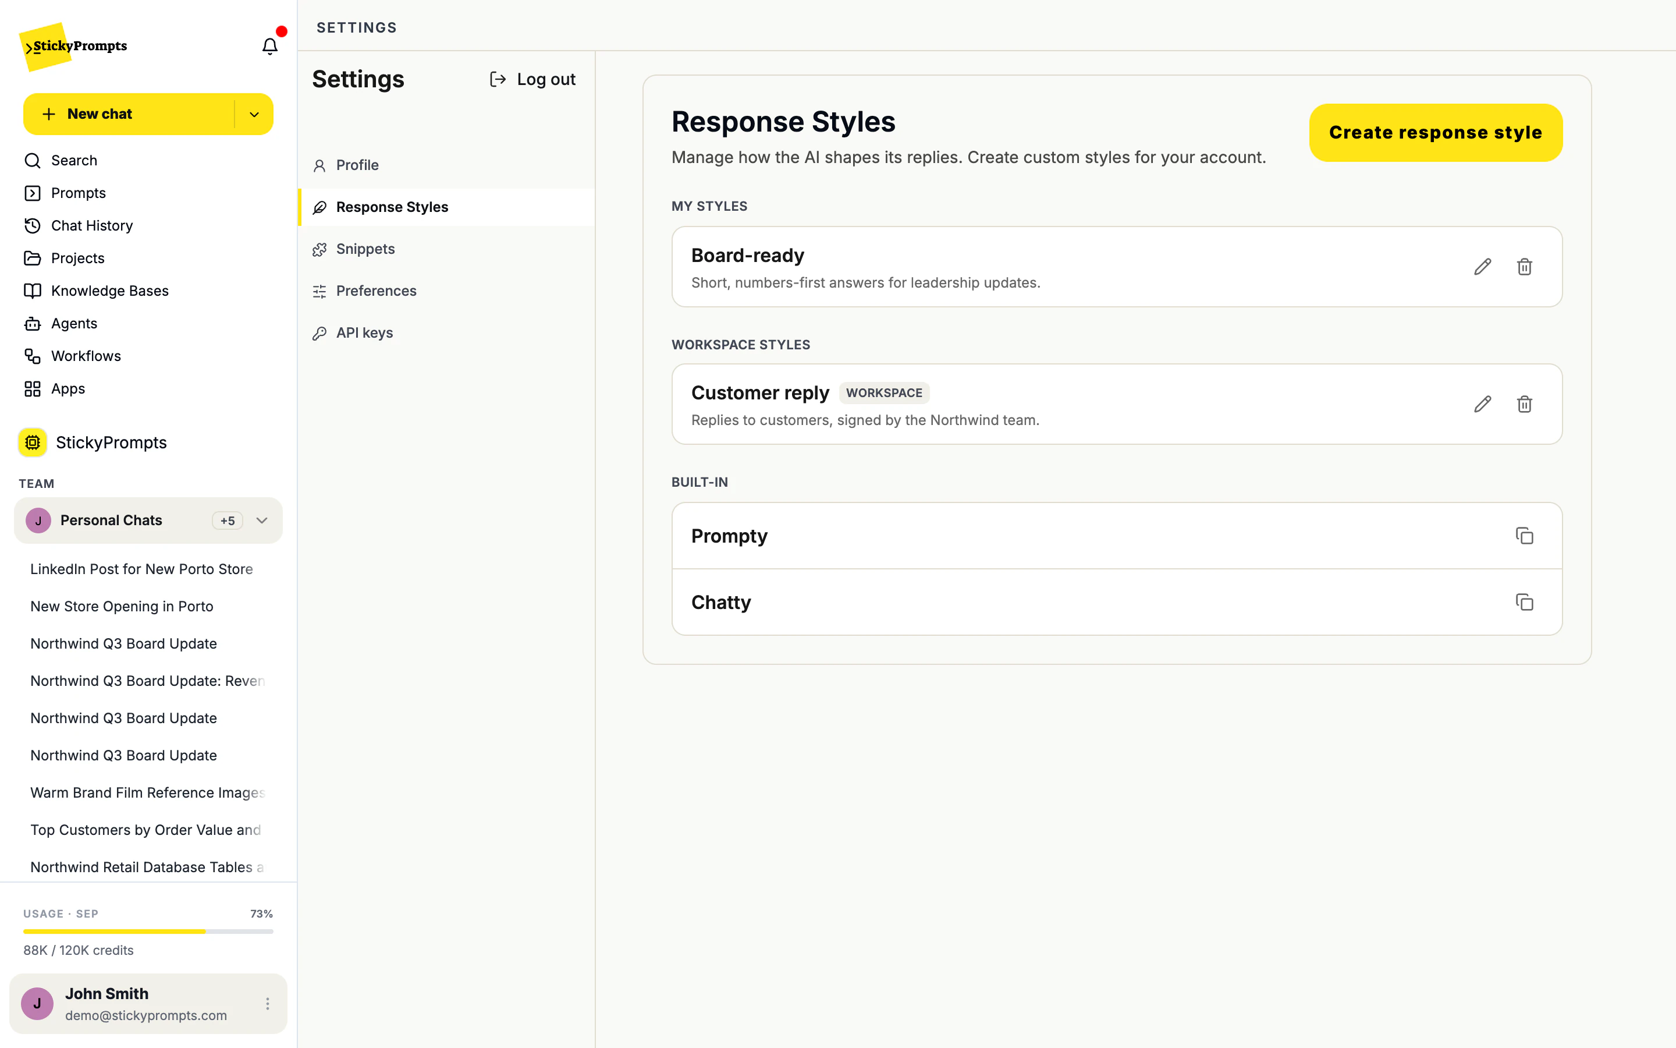The image size is (1676, 1048).
Task: Open the StickyPrompts workspace icon
Action: coord(33,442)
